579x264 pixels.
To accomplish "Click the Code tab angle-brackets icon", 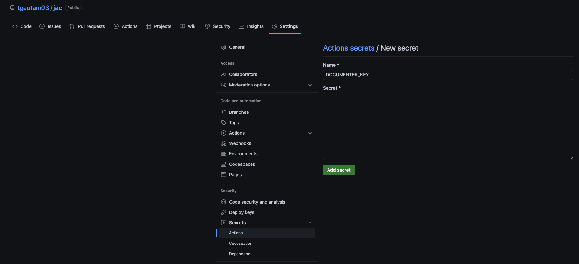I will pyautogui.click(x=15, y=26).
